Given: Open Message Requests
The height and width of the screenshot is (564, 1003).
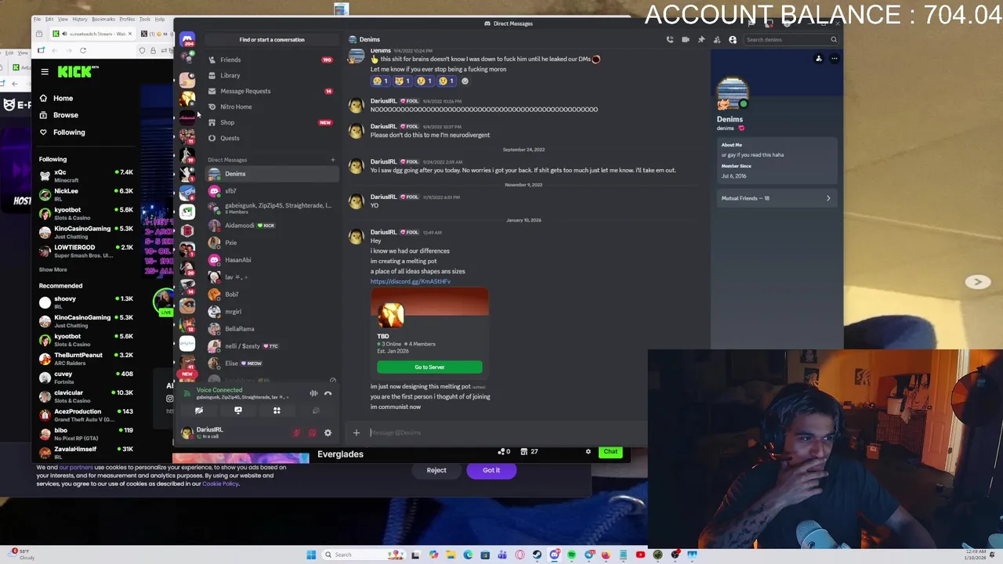Looking at the screenshot, I should [271, 91].
